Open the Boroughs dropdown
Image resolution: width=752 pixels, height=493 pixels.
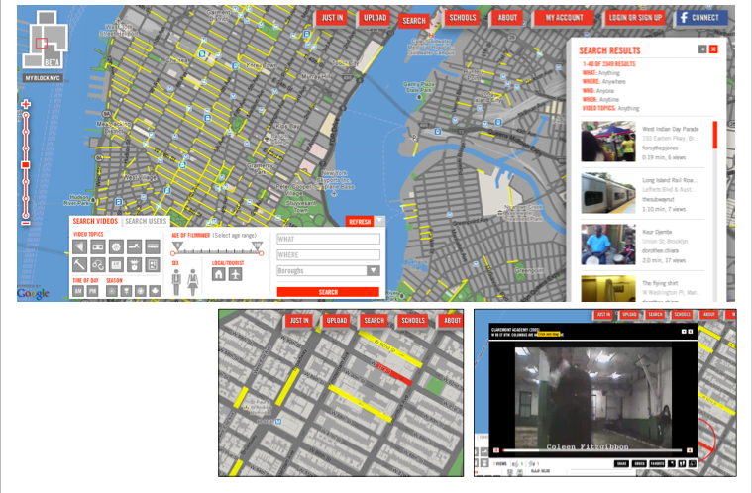pos(329,270)
